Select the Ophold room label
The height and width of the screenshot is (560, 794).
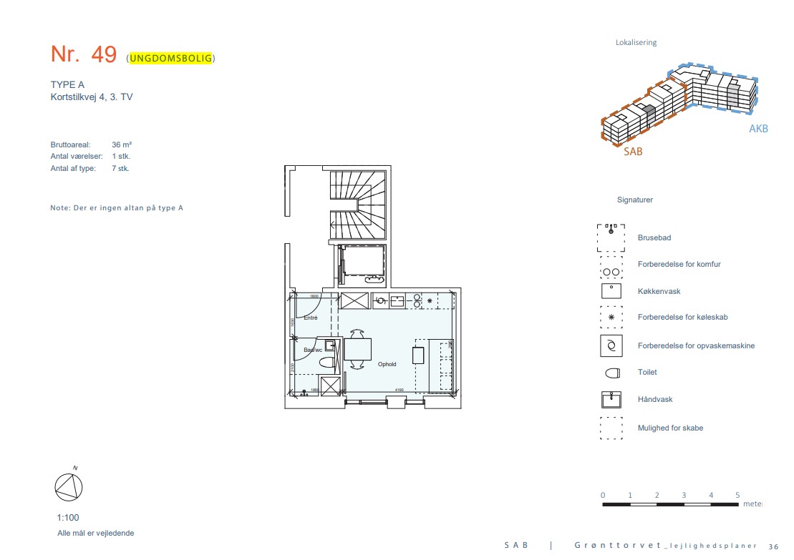[387, 364]
